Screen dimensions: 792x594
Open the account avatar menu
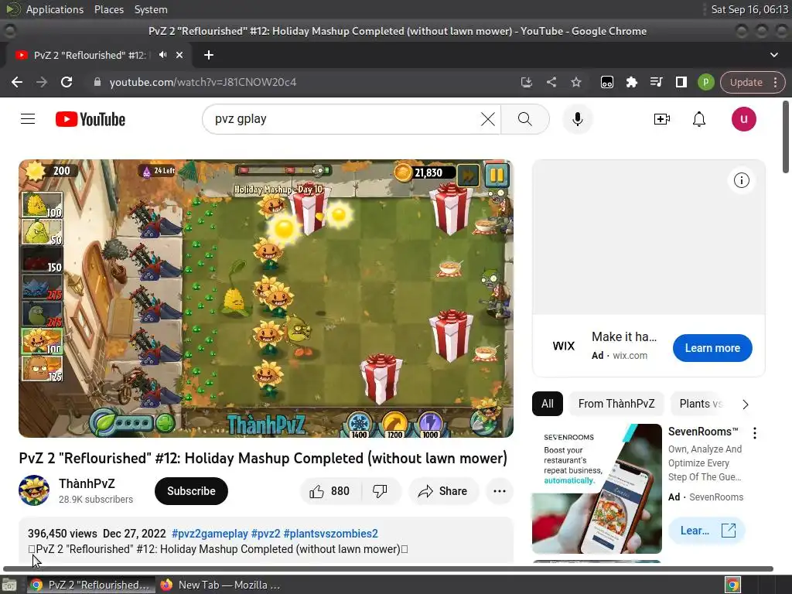pos(743,119)
